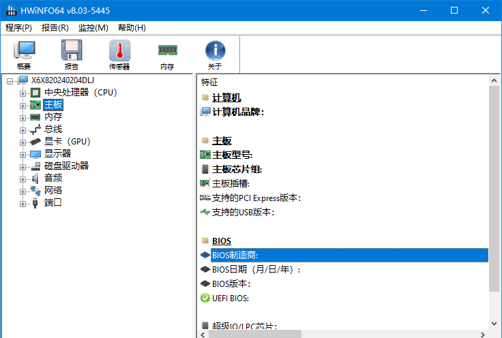Click the PCI Express logo icon
The height and width of the screenshot is (338, 502).
click(x=205, y=198)
